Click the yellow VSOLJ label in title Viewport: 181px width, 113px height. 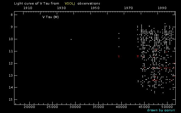(x=70, y=3)
